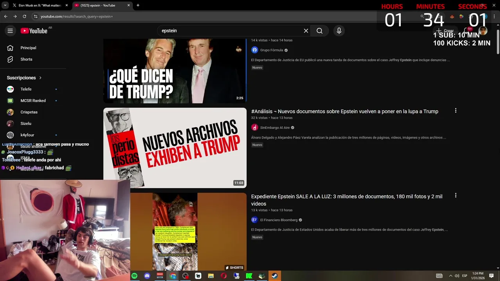Expand the Suscripciones section arrow
The image size is (500, 281).
click(x=40, y=78)
